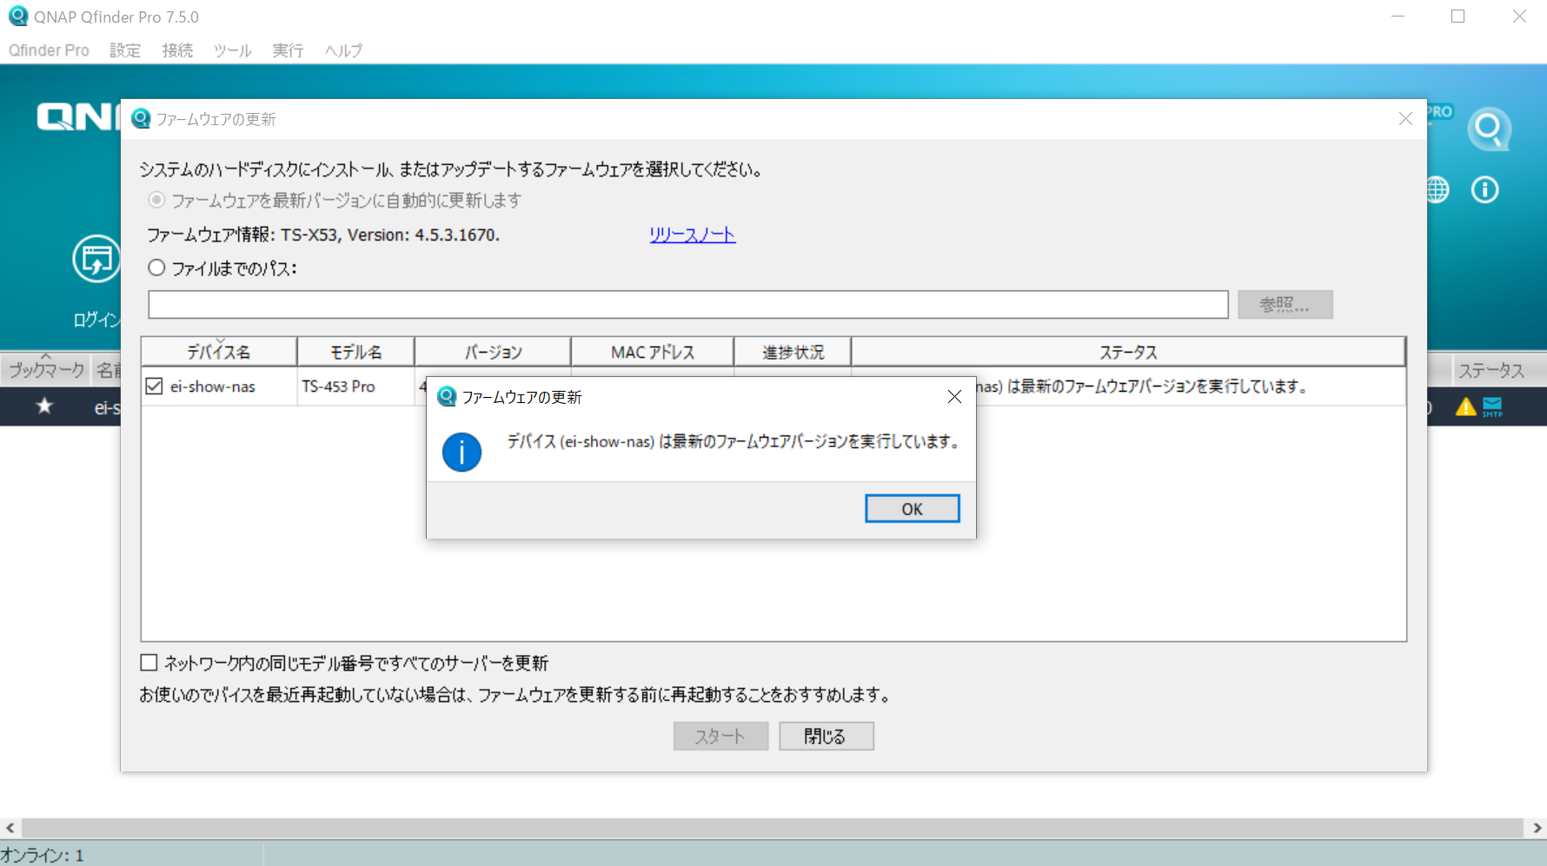
Task: Open the ツール menu
Action: 232,50
